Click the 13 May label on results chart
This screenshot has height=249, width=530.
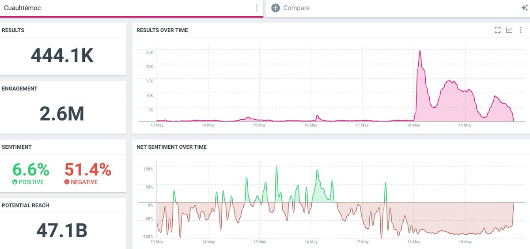(157, 125)
